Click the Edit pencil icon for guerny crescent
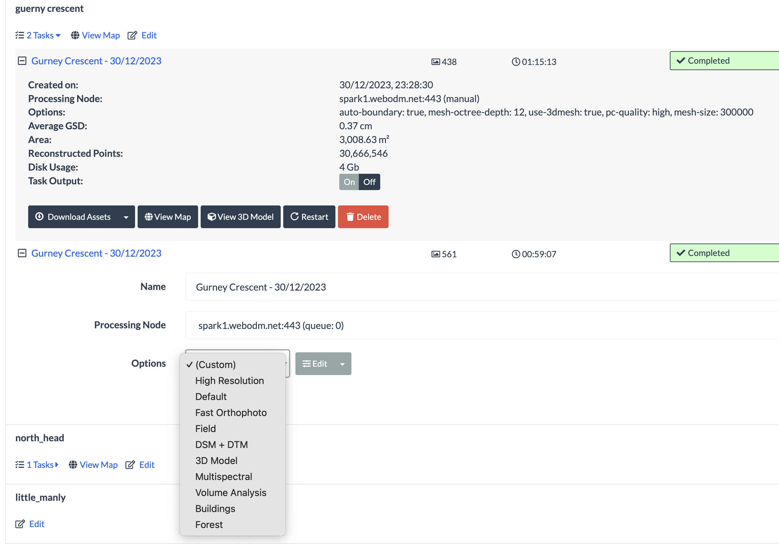The image size is (779, 544). tap(133, 35)
